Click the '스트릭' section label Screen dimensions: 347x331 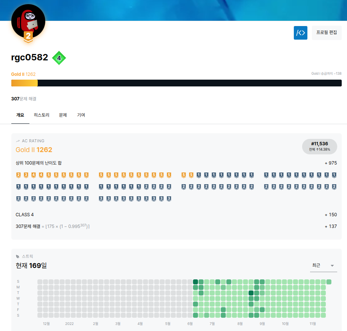[x=28, y=256]
